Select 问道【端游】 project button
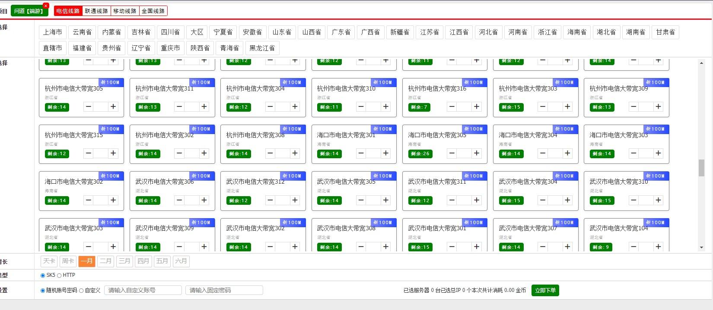Image resolution: width=713 pixels, height=310 pixels. click(29, 11)
